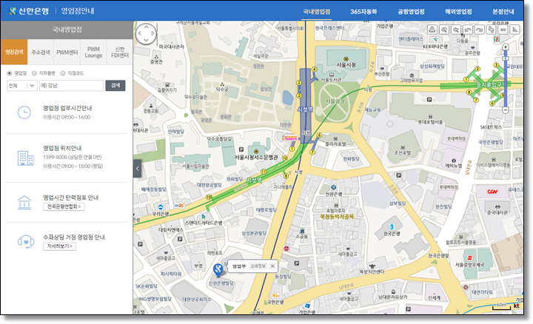Select the distance ruler measuring tool
This screenshot has width=533, height=324.
[x=503, y=30]
